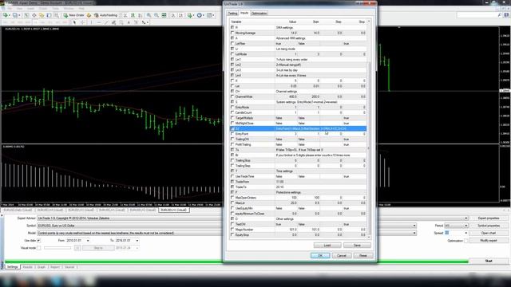Image resolution: width=511 pixels, height=287 pixels.
Task: Select the Inputs tab
Action: tap(244, 13)
